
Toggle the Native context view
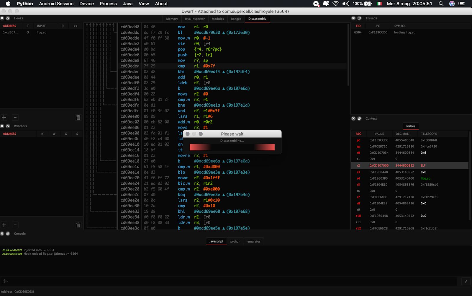411,126
